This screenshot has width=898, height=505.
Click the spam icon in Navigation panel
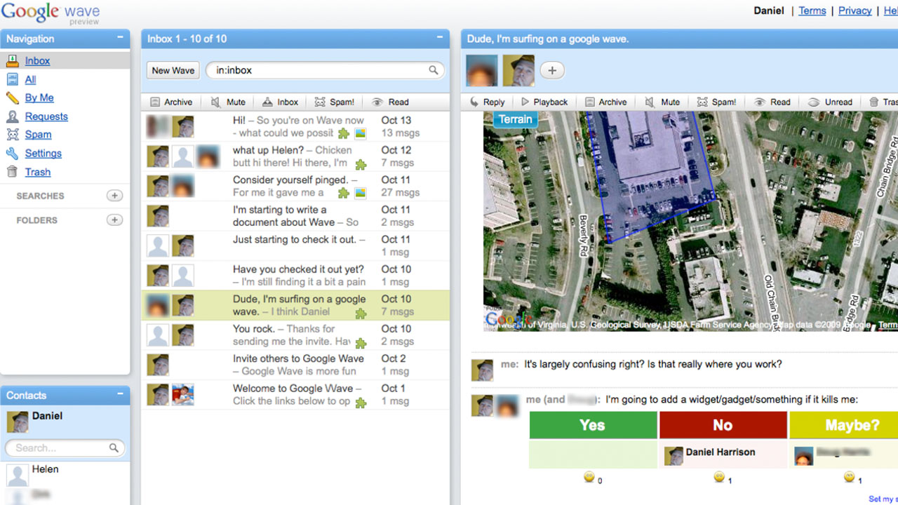click(12, 135)
